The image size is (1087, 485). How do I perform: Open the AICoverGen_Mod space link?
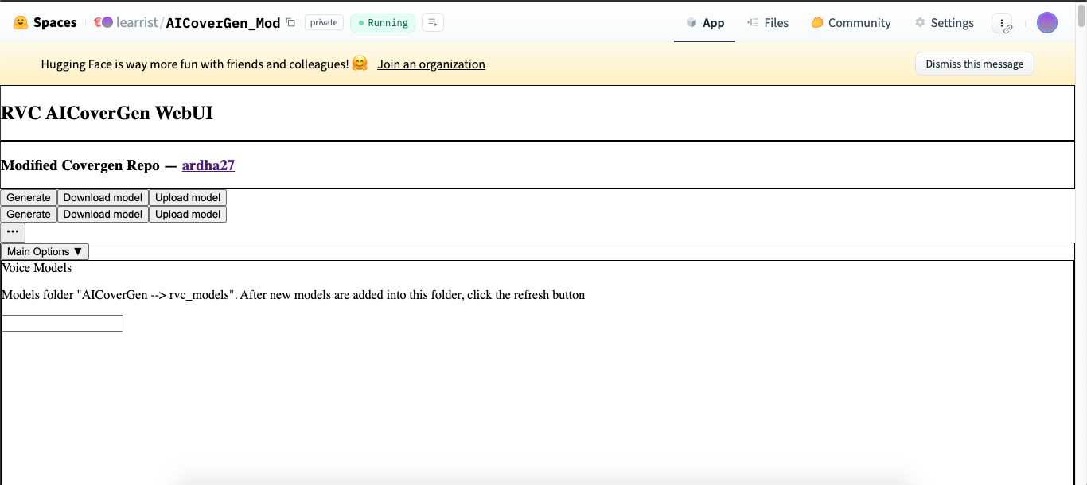(223, 22)
